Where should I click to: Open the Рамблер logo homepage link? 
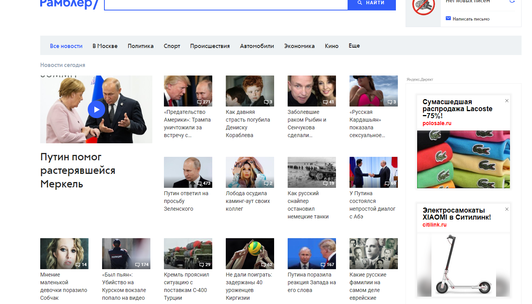(70, 4)
